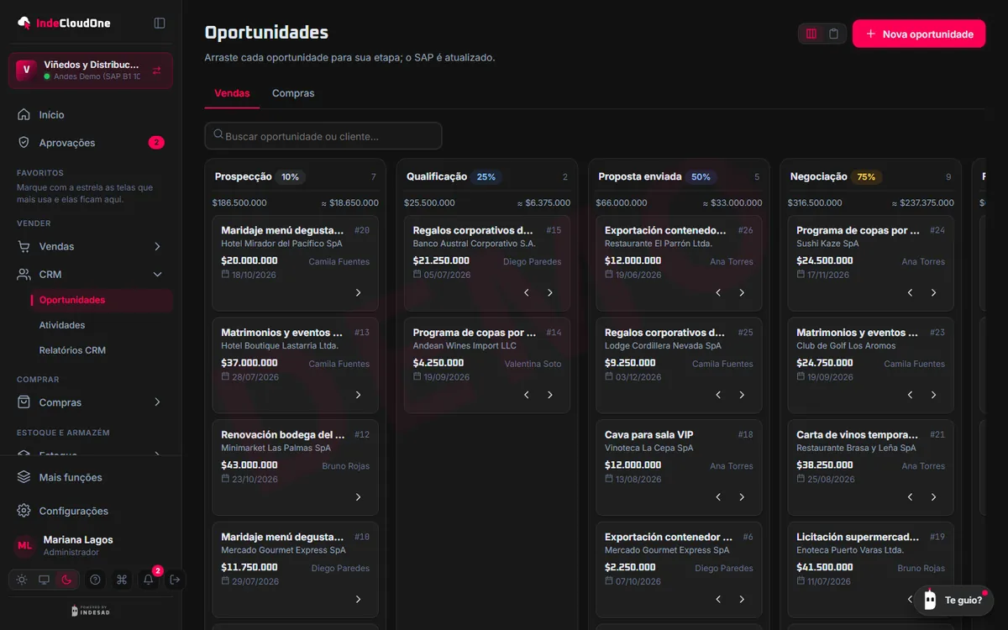
Task: Move card #25 back one stage
Action: (718, 395)
